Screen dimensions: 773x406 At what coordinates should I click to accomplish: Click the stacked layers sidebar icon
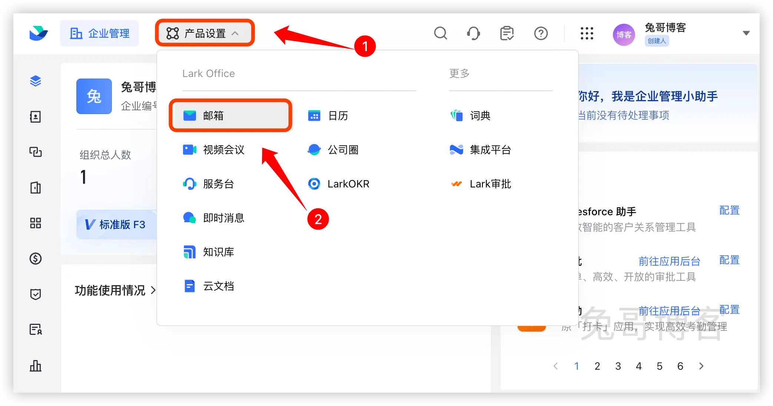[x=35, y=81]
